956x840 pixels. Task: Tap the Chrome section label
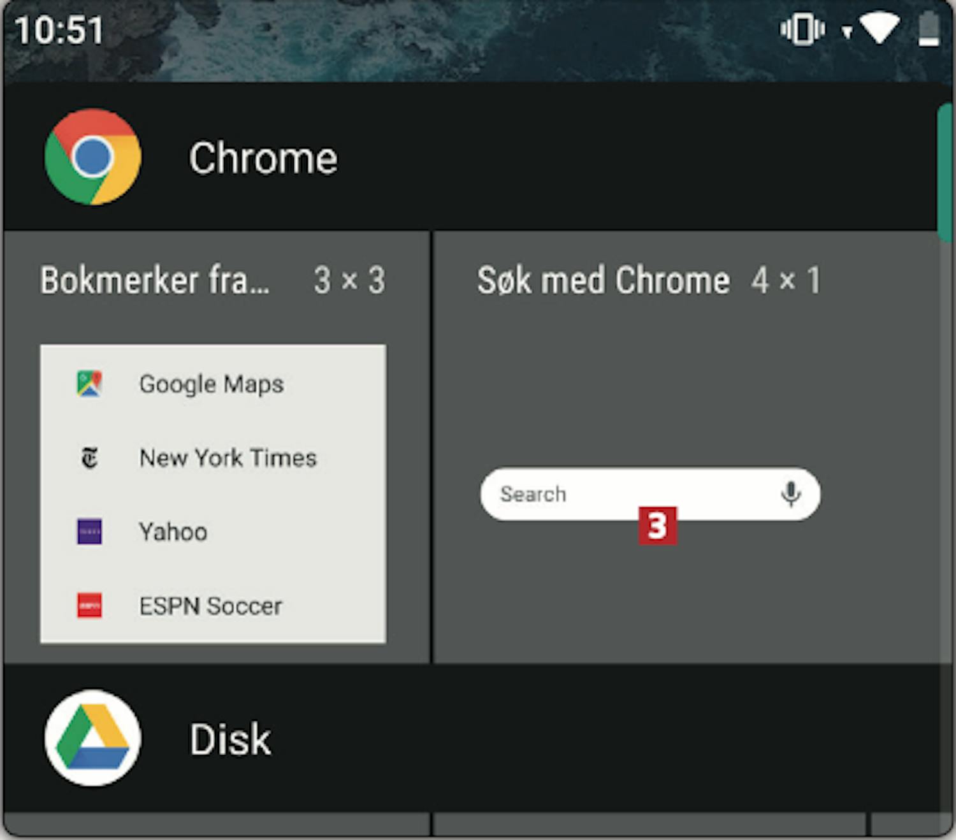tap(263, 158)
